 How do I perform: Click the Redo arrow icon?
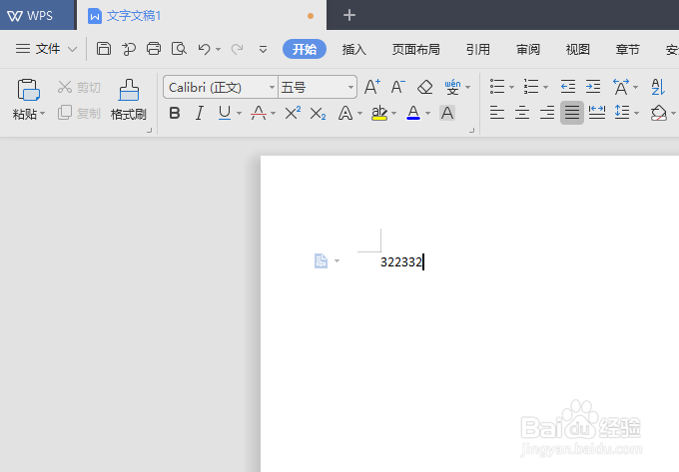[x=237, y=49]
